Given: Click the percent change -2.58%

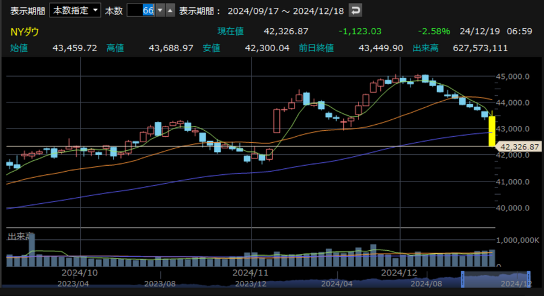Looking at the screenshot, I should click(433, 31).
